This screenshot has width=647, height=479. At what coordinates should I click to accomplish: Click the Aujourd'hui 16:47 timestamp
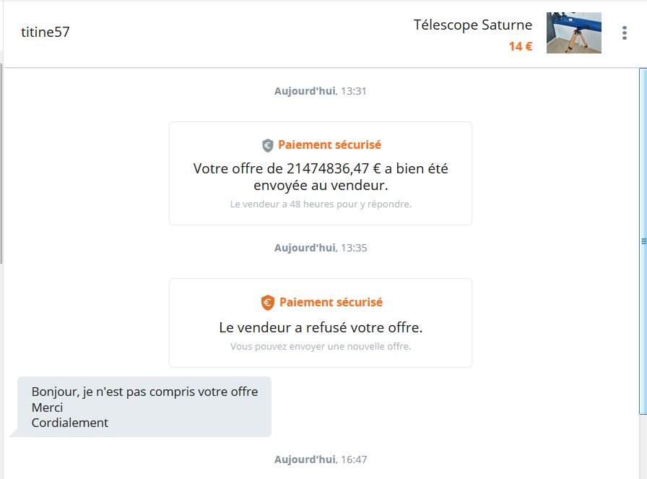[321, 459]
